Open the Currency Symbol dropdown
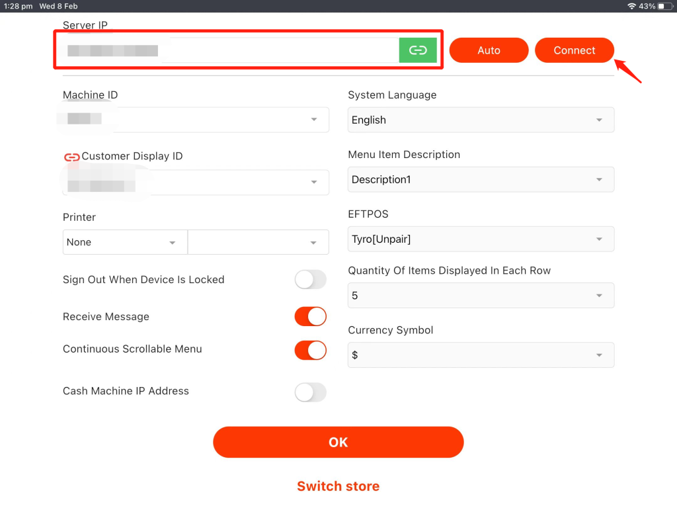 [481, 355]
